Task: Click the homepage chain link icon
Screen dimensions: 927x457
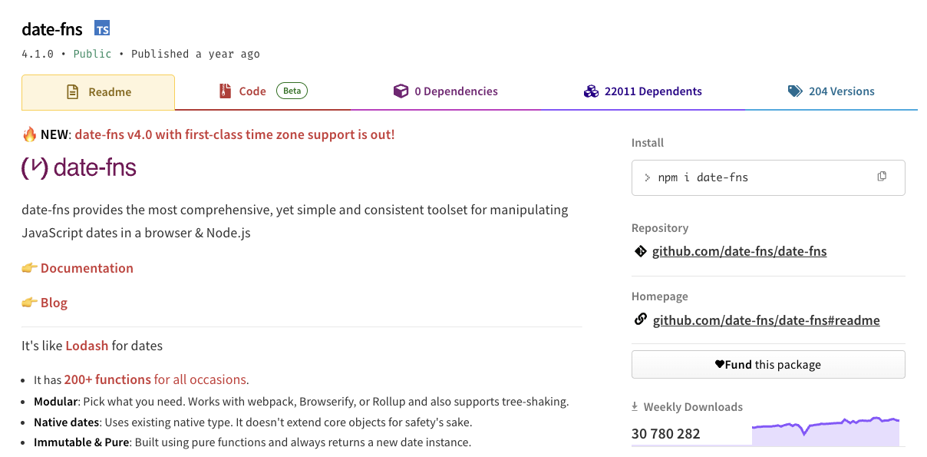Action: [x=641, y=320]
